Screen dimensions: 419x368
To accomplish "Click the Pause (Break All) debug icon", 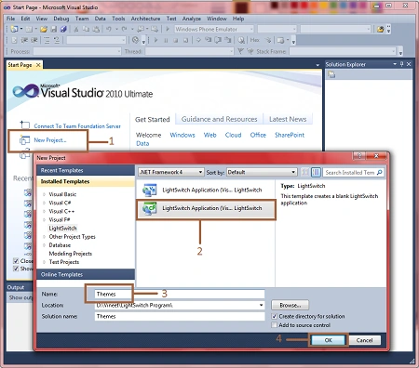I will [x=166, y=40].
